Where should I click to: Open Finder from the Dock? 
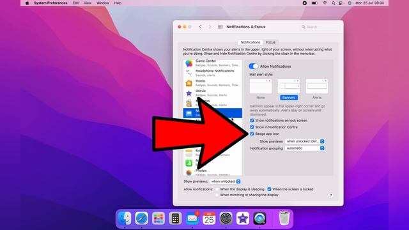[x=125, y=218]
